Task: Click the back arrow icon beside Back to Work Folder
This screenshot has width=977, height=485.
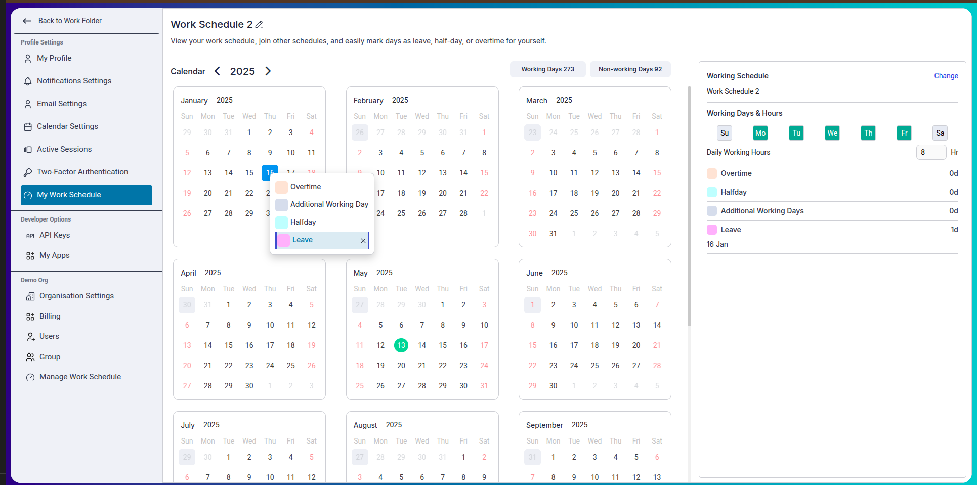Action: [x=27, y=21]
